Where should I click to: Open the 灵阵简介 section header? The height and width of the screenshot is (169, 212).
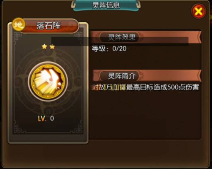(121, 76)
